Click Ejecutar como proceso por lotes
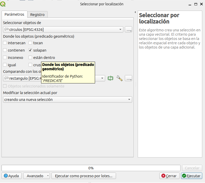 click(84, 176)
